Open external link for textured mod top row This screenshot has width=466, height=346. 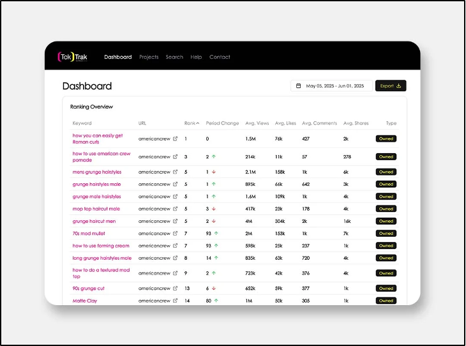[x=175, y=273]
